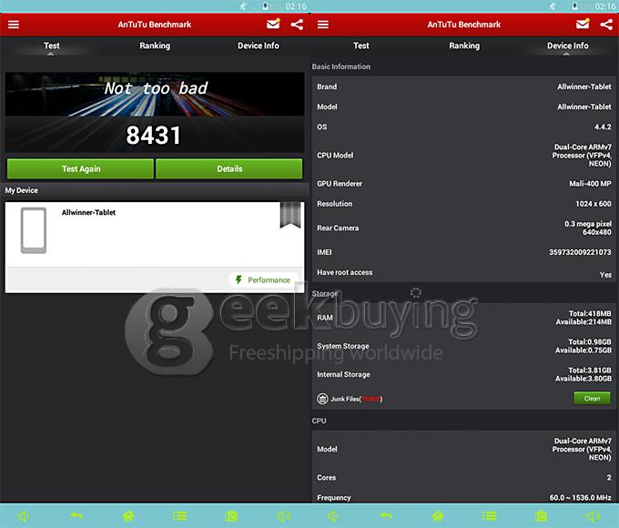Tap the RAM row
619x528 pixels.
pos(464,318)
